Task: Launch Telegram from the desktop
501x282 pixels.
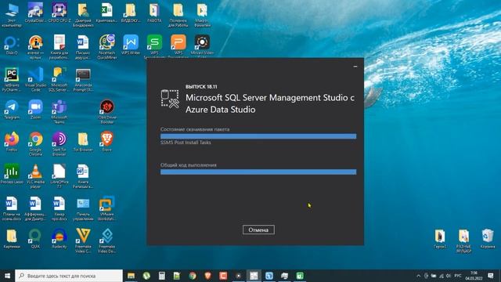Action: 12,110
